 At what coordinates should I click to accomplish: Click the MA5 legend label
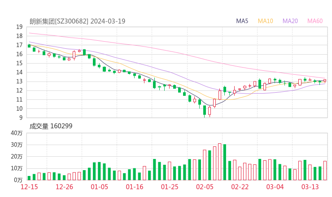[242, 21]
